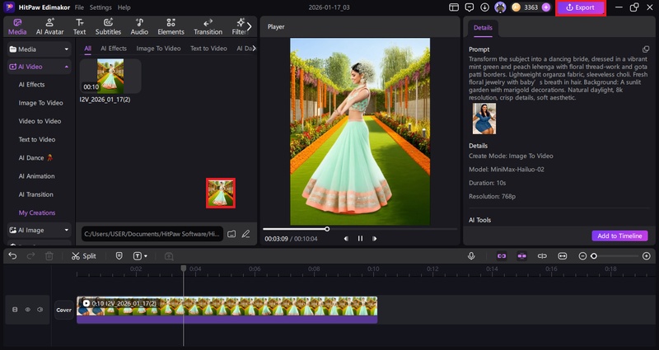Show more tools with the toolbar arrow
This screenshot has width=659, height=350.
250,26
